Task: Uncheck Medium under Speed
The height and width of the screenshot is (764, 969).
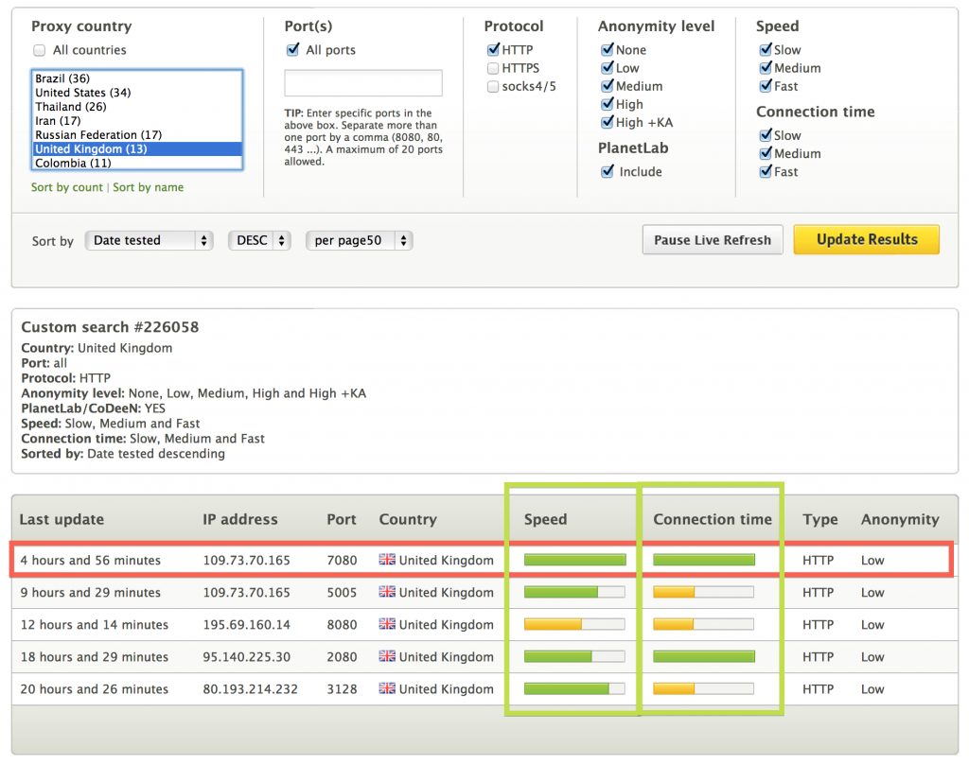Action: (766, 68)
